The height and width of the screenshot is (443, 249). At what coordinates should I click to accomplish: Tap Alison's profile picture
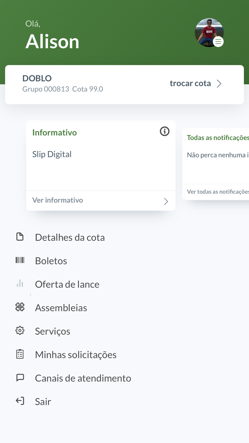(x=209, y=32)
